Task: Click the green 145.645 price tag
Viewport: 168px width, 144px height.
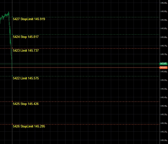Action: click(163, 64)
